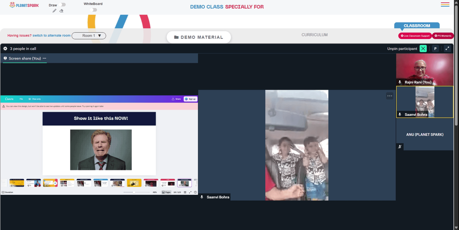
Task: Click the Canva Duration button
Action: tap(8, 193)
